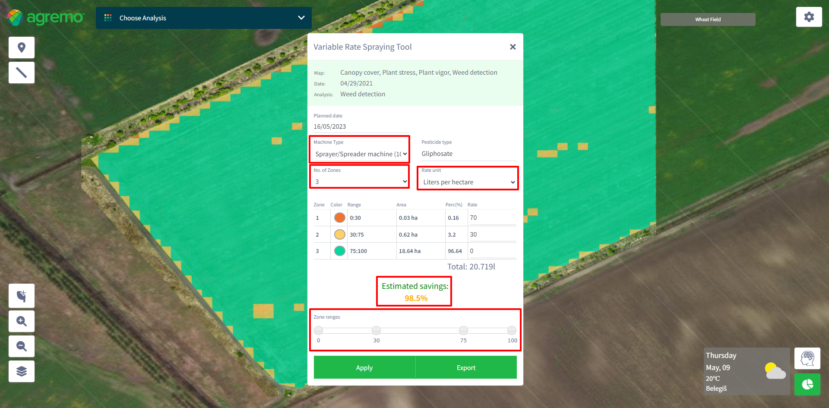This screenshot has width=829, height=408.
Task: Open the map layers panel
Action: [x=22, y=371]
